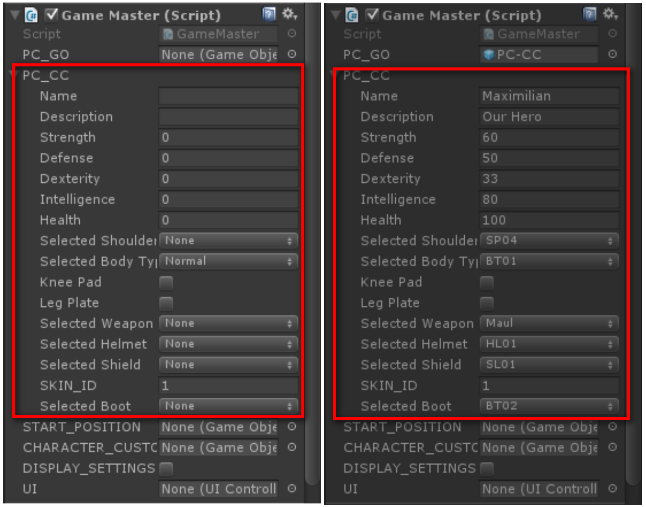The height and width of the screenshot is (507, 646).
Task: Click Name field containing Maximilian
Action: (x=549, y=96)
